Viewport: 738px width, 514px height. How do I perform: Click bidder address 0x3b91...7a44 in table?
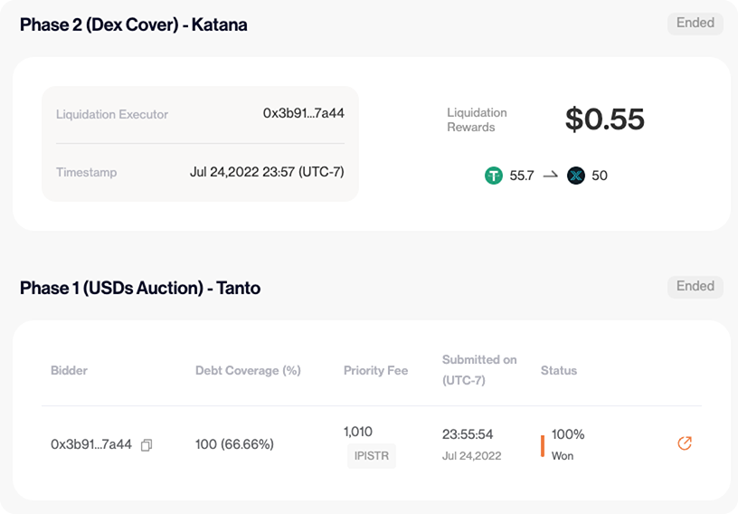[91, 444]
